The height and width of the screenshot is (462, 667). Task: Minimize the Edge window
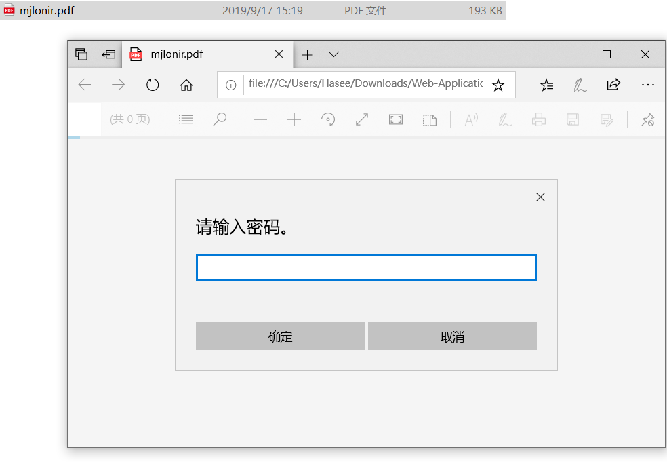[x=568, y=54]
